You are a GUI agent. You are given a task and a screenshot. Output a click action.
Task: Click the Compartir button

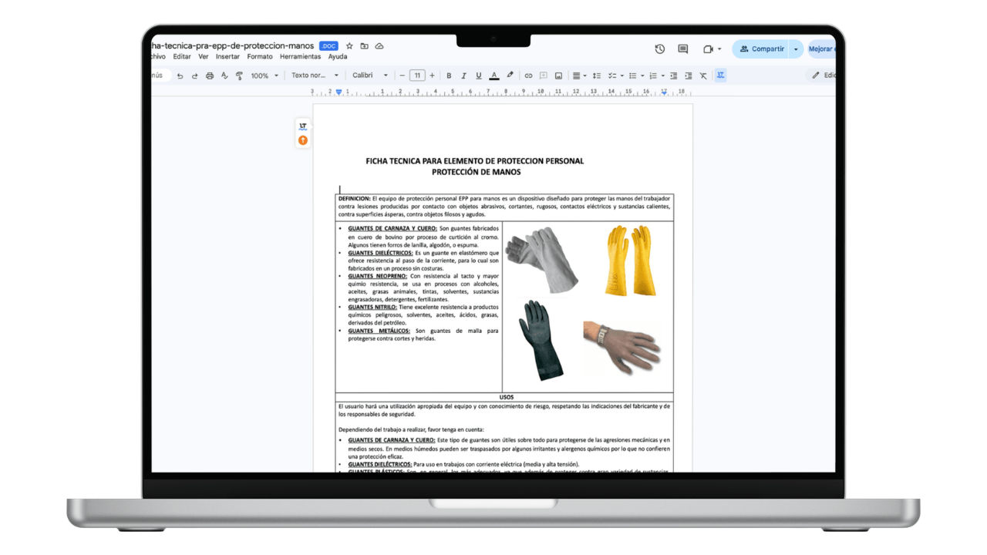[x=760, y=49]
